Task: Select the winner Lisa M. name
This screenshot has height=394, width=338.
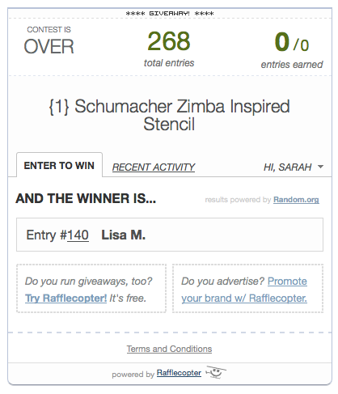Action: pos(123,235)
